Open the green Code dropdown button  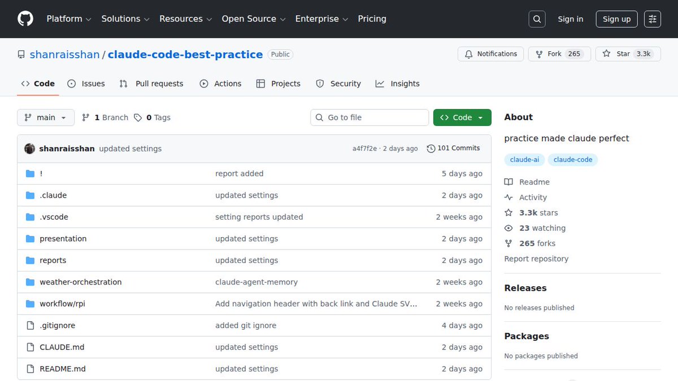pyautogui.click(x=462, y=117)
